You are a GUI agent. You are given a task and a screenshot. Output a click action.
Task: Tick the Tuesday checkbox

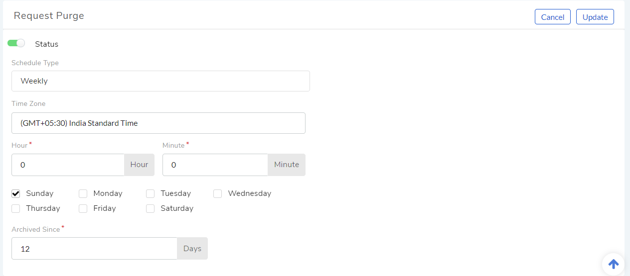tap(150, 193)
